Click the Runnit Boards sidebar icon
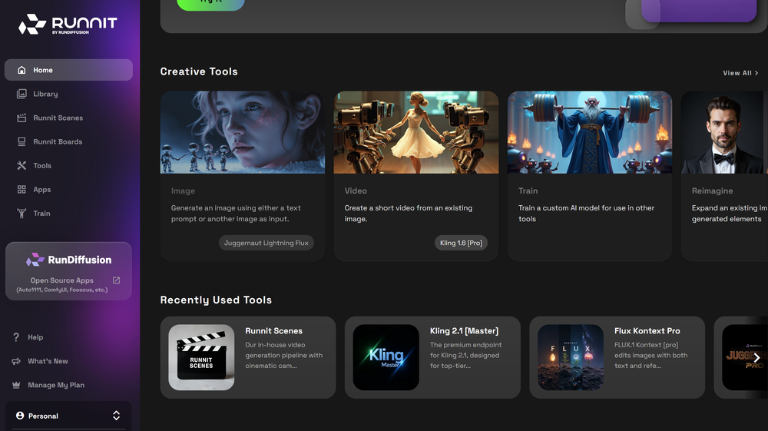The height and width of the screenshot is (431, 768). click(22, 141)
